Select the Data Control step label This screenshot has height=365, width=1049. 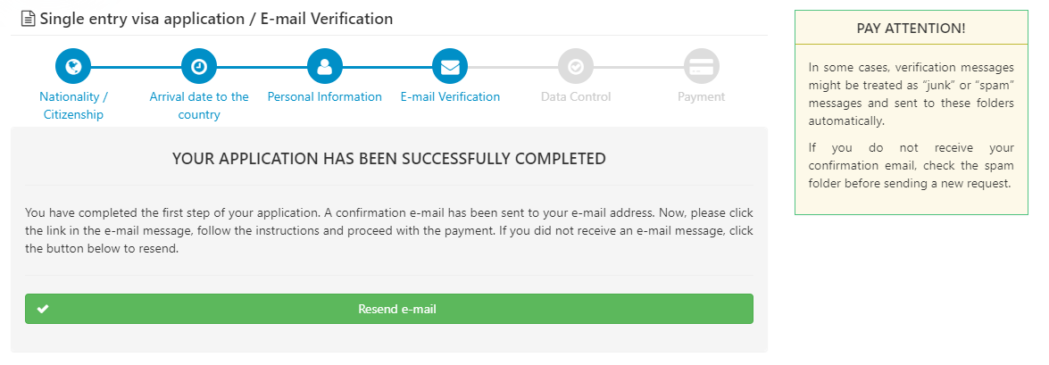576,96
